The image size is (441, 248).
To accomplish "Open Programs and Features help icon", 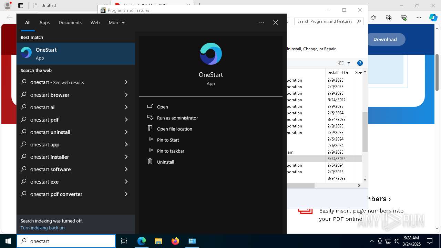I will tap(360, 63).
